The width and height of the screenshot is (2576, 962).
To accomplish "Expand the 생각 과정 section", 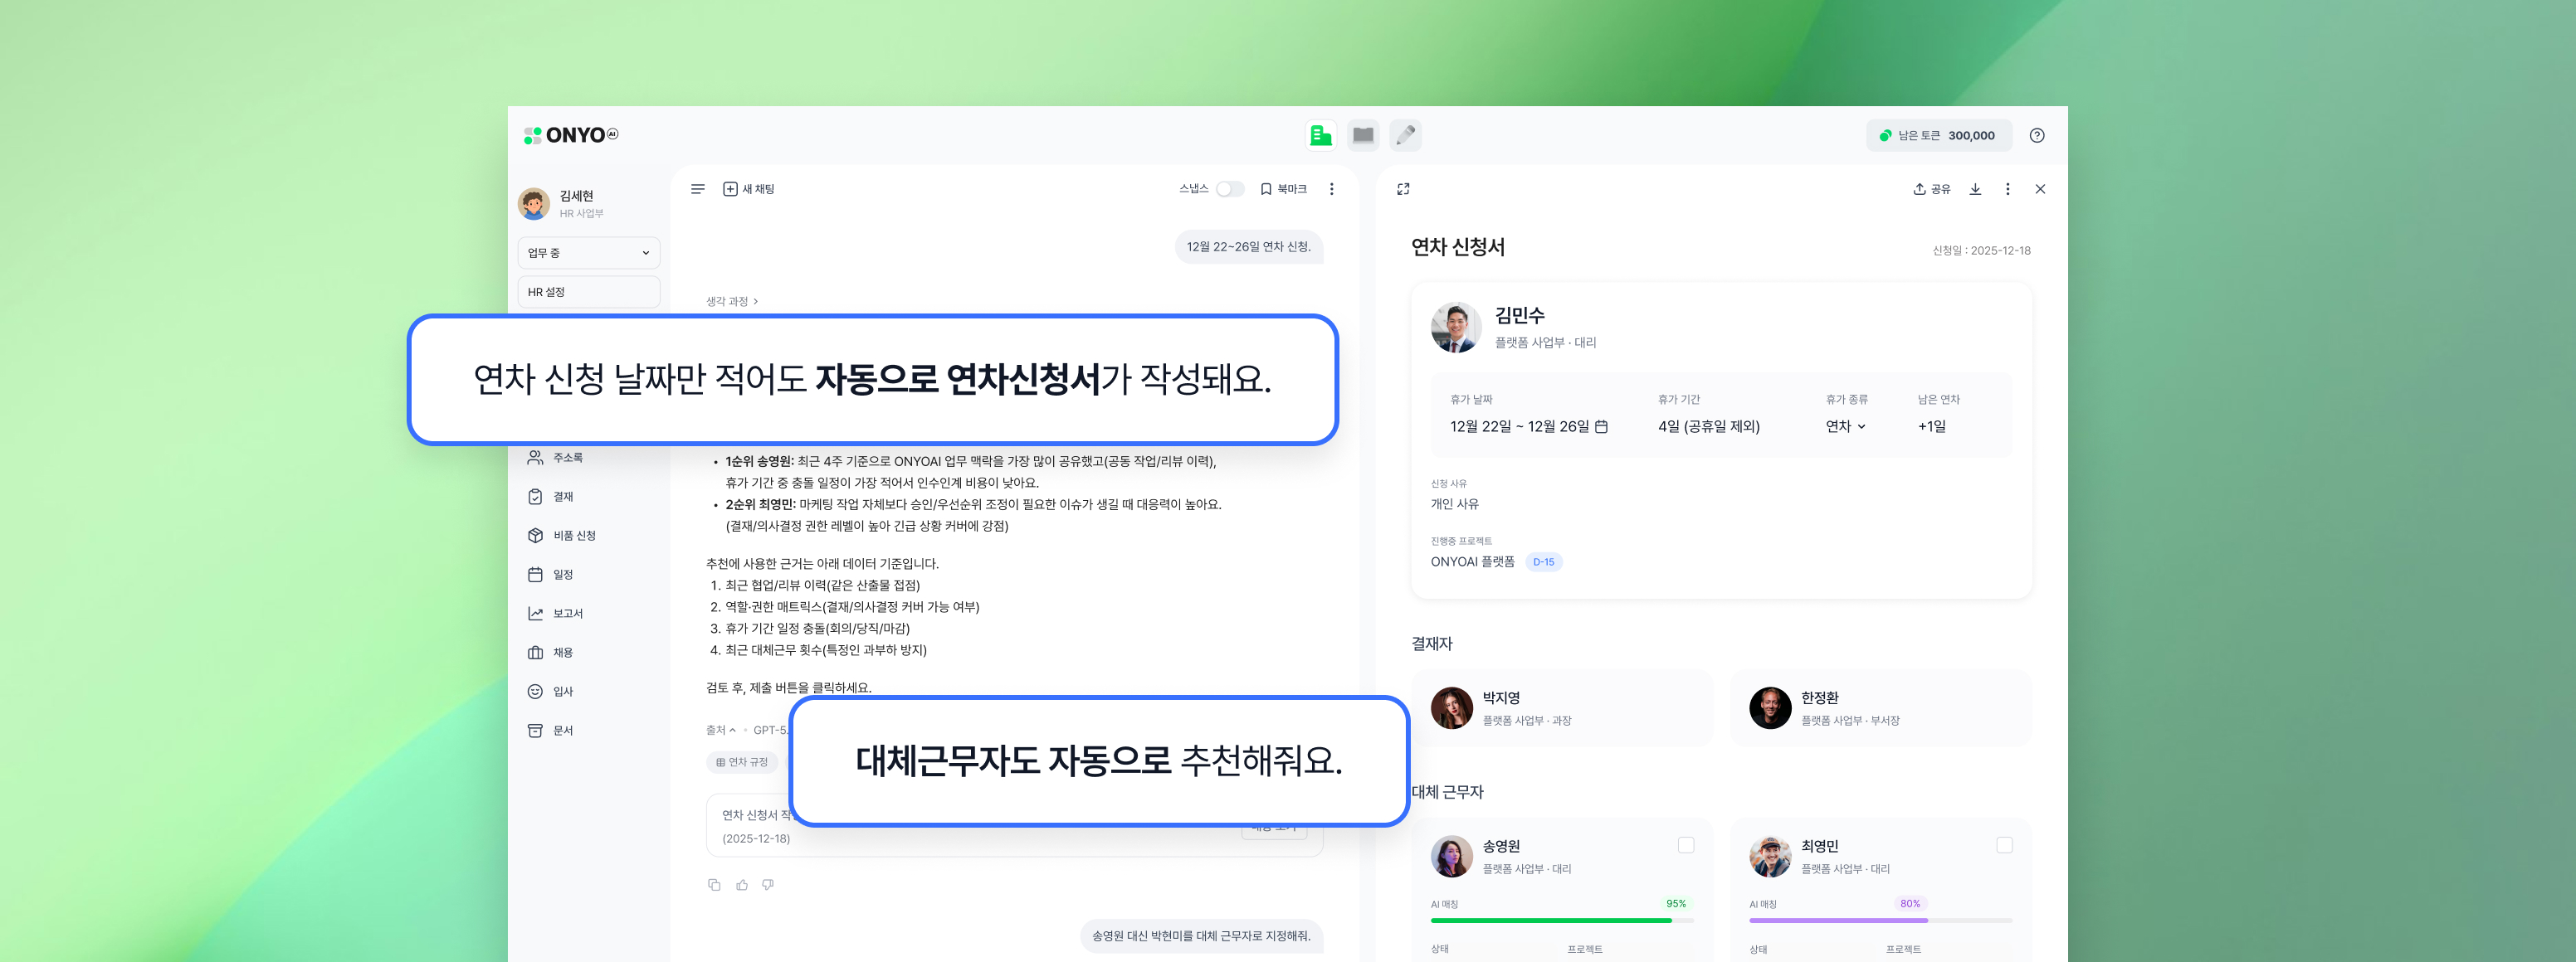I will tap(732, 301).
